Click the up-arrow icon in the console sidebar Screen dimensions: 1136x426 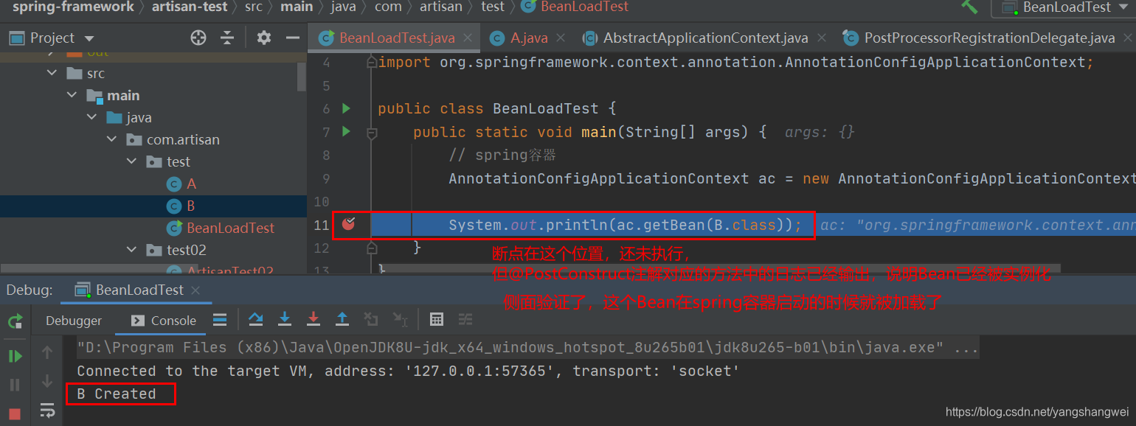pos(47,353)
